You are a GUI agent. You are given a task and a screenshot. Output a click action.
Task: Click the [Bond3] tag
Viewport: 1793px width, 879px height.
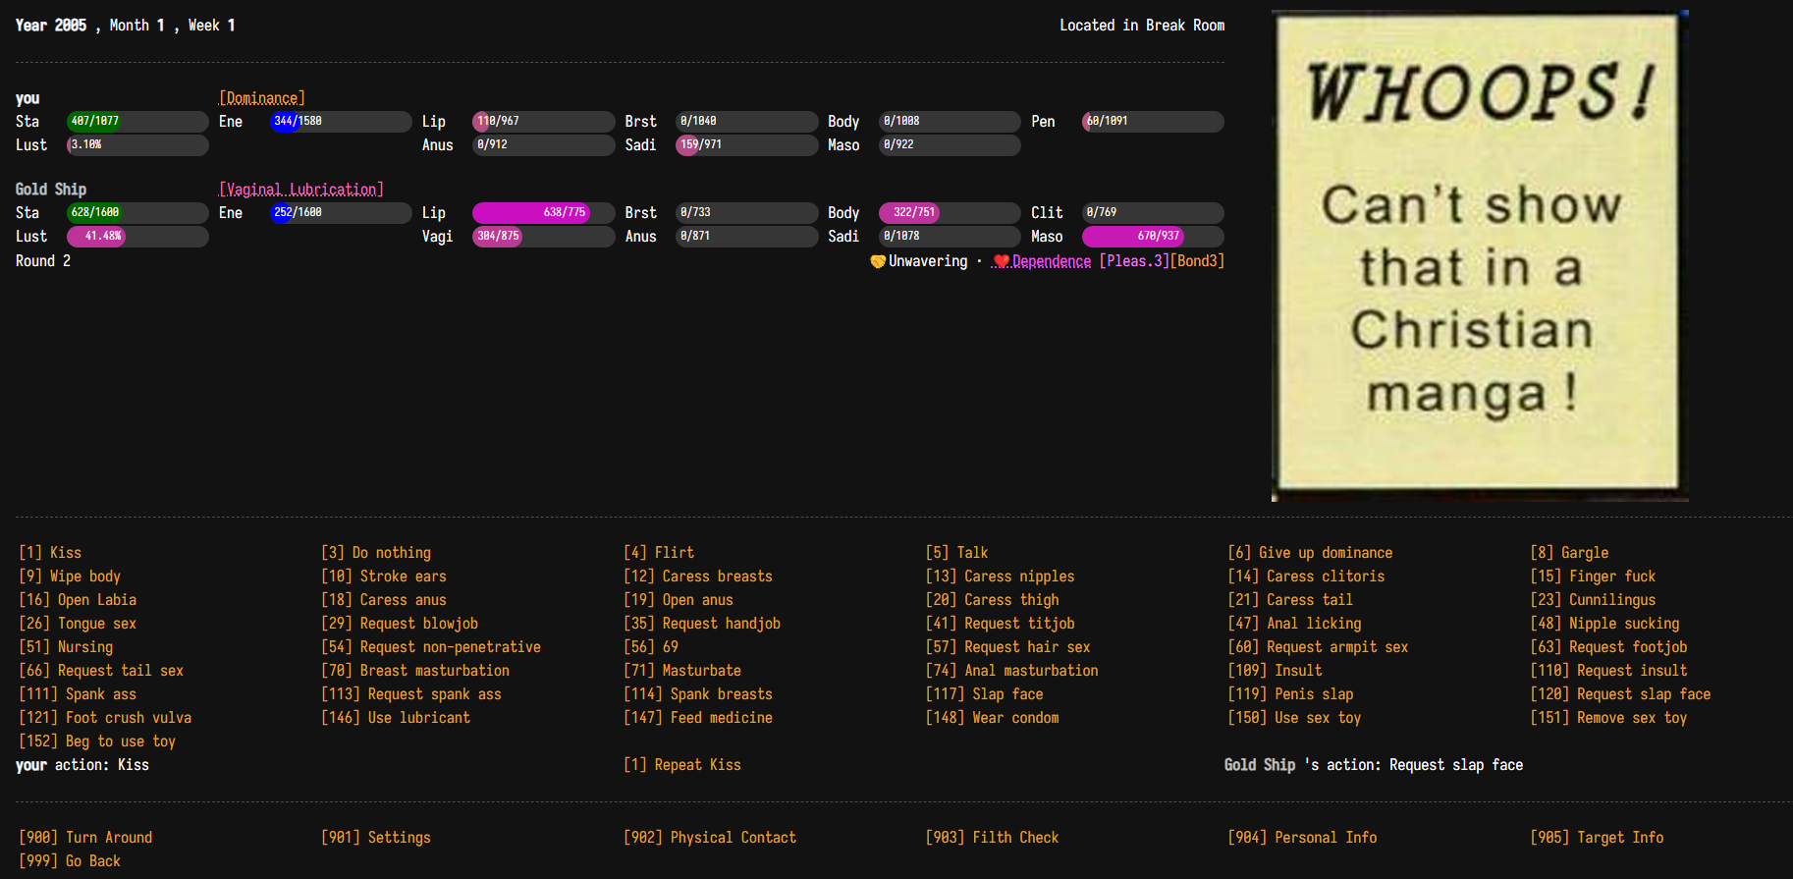click(x=1197, y=261)
